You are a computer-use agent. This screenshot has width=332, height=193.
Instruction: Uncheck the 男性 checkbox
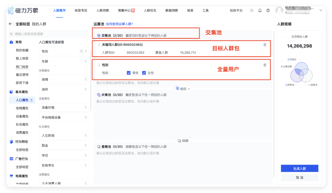click(128, 73)
